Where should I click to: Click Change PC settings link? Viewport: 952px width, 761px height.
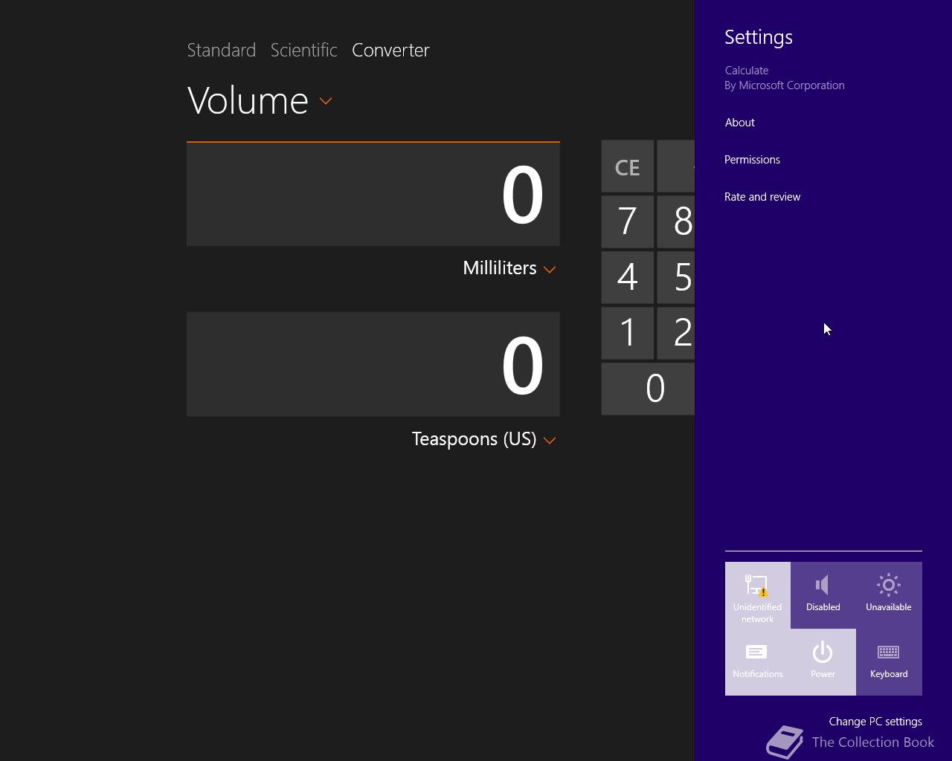click(875, 722)
